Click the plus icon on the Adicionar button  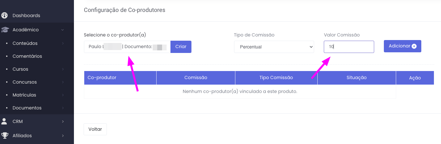click(414, 46)
